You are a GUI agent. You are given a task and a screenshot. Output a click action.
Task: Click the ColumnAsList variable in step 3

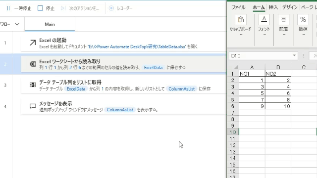(x=182, y=89)
